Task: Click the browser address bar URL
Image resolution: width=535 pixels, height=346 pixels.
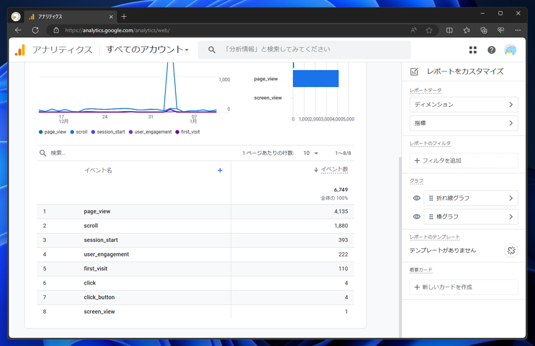Action: click(118, 30)
